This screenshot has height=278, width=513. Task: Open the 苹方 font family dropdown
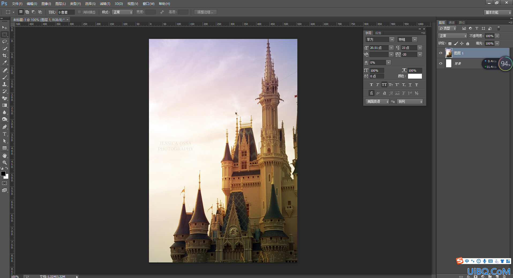coord(380,39)
